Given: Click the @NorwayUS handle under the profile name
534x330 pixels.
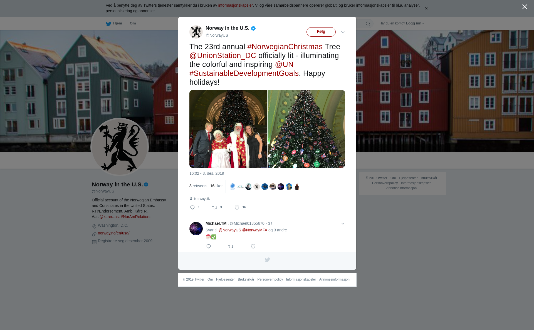Looking at the screenshot, I should tap(103, 191).
